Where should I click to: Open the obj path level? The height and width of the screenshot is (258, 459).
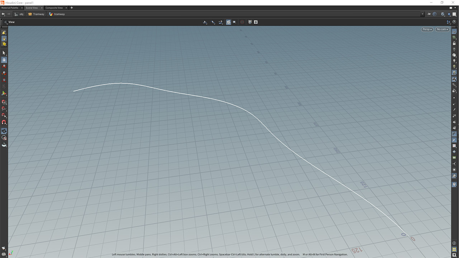coord(19,14)
